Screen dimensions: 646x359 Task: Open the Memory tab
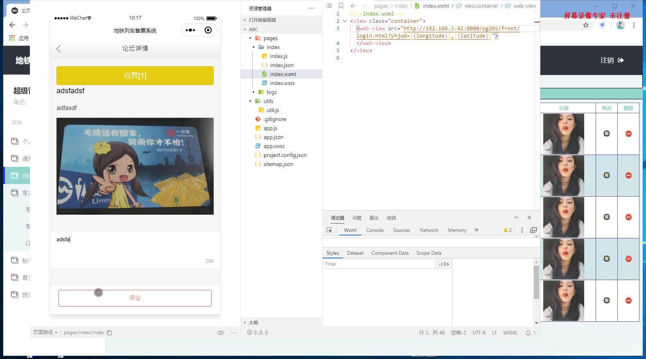pyautogui.click(x=457, y=230)
